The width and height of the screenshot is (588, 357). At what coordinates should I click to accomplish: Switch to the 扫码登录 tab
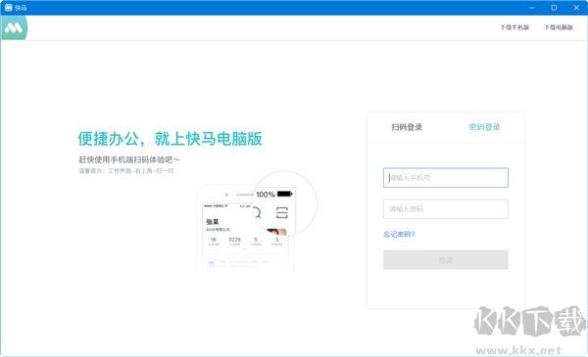point(407,127)
